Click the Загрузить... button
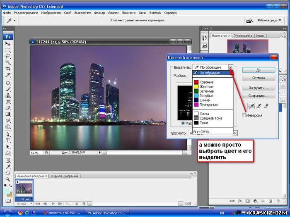The image size is (290, 217). click(x=259, y=88)
